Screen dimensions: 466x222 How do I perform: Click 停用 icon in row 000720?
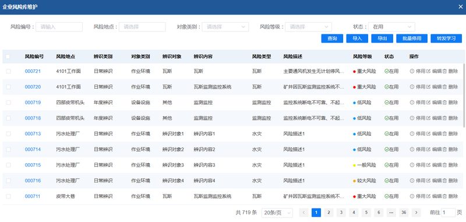click(x=412, y=87)
